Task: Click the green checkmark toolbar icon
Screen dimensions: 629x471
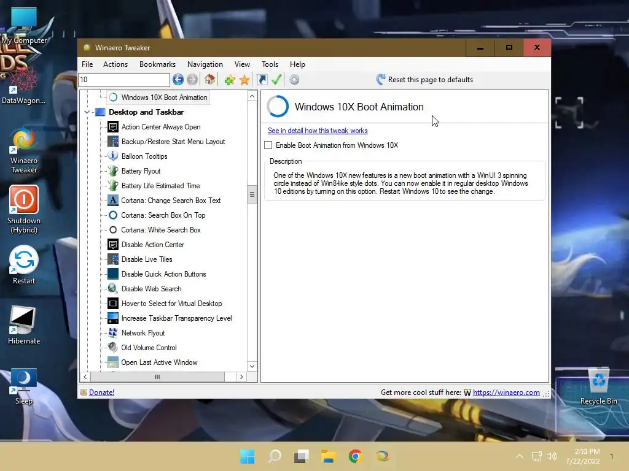Action: coord(276,80)
